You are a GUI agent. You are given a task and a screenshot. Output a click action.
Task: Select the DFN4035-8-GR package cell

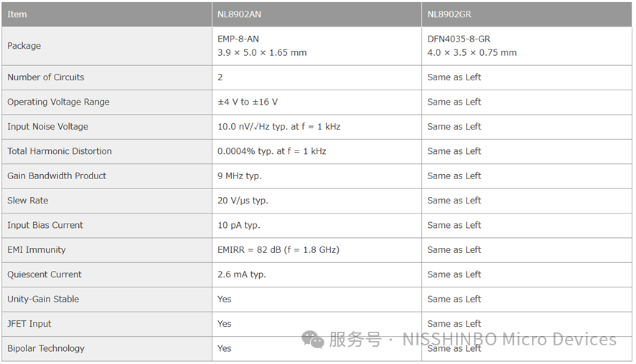point(472,46)
